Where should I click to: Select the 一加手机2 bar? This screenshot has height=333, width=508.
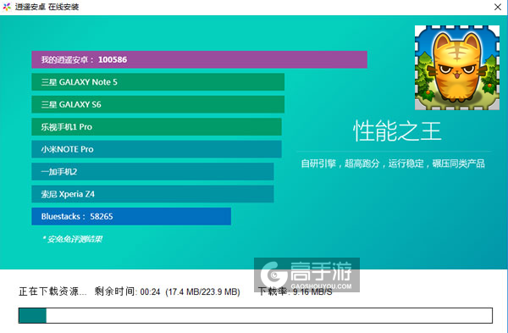pyautogui.click(x=152, y=171)
